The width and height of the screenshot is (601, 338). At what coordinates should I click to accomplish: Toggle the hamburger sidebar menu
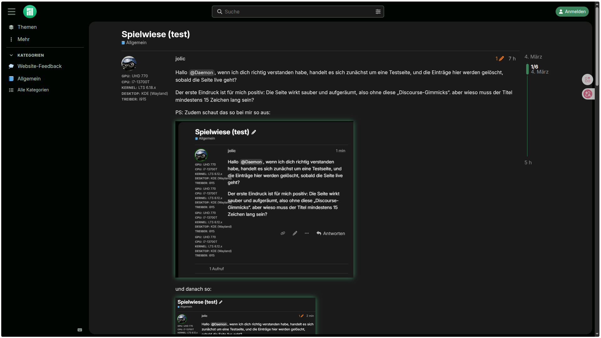coord(12,12)
